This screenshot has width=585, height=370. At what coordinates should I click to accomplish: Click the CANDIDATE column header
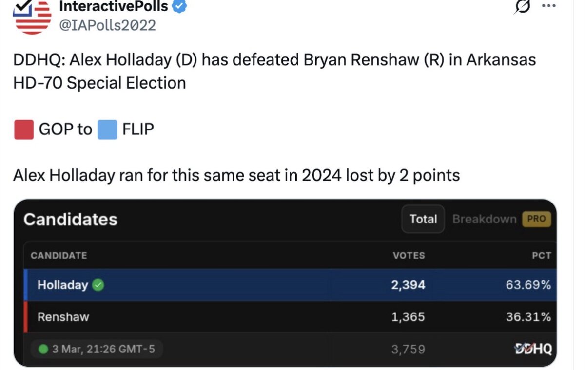click(58, 255)
